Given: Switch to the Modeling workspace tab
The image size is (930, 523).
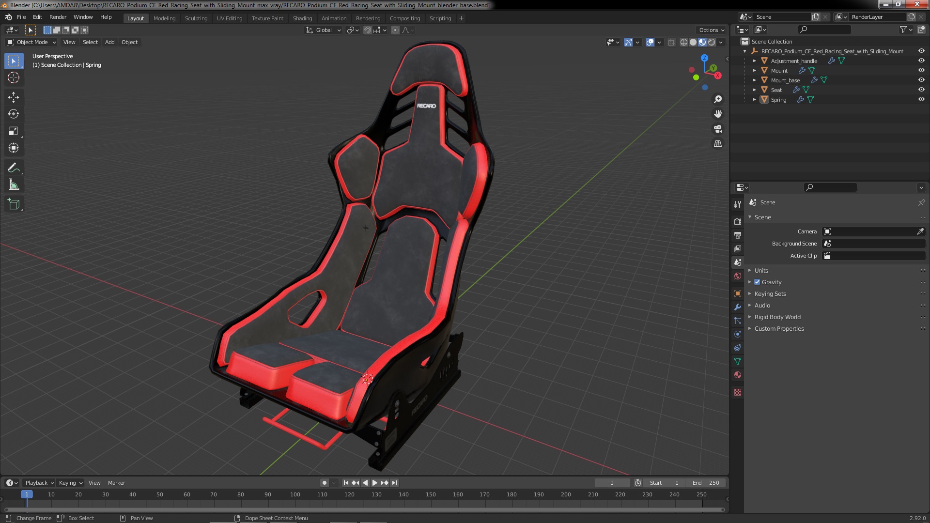Looking at the screenshot, I should tap(164, 18).
